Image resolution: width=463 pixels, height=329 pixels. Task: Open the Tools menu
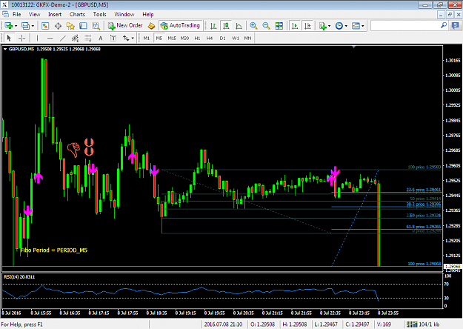click(x=99, y=14)
